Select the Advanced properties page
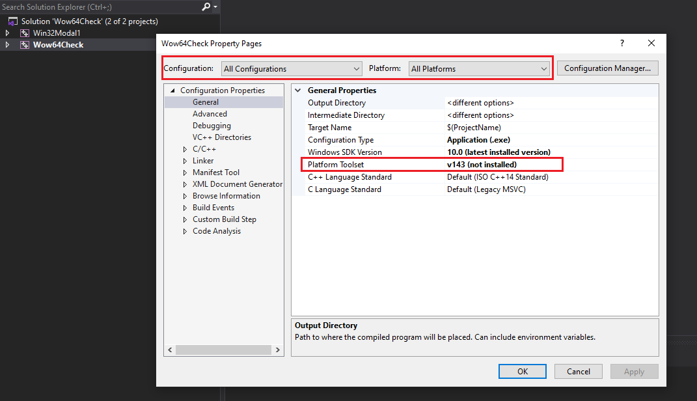This screenshot has height=401, width=697. pos(210,114)
